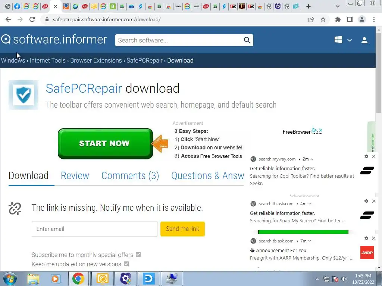This screenshot has height=286, width=382.
Task: Click the browser address bar URL
Action: pos(107,19)
